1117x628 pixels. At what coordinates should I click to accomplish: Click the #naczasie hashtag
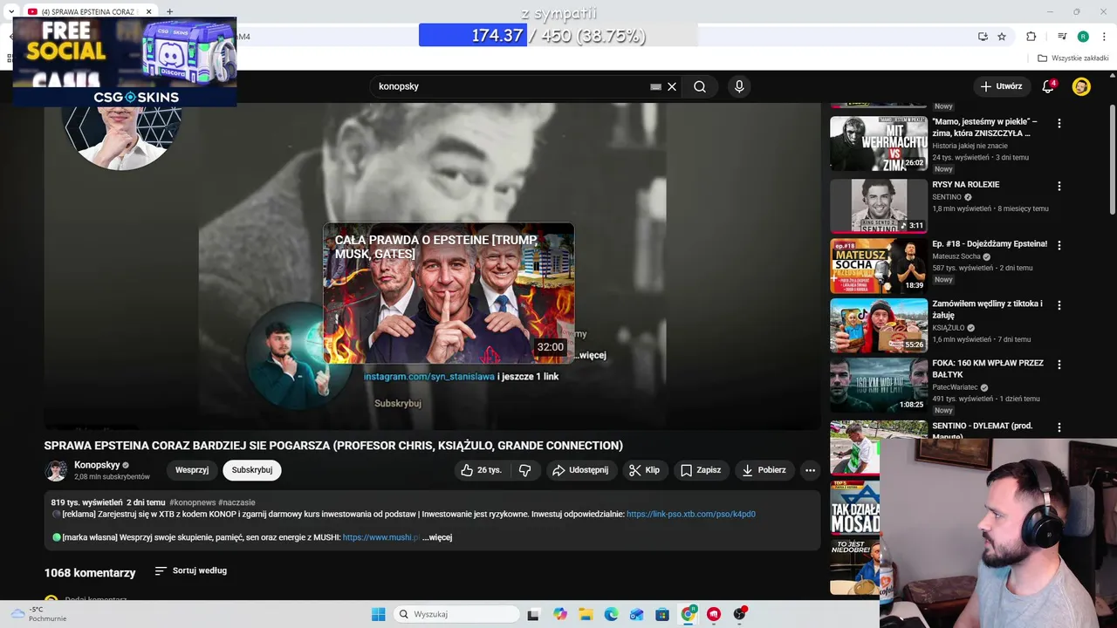click(236, 502)
